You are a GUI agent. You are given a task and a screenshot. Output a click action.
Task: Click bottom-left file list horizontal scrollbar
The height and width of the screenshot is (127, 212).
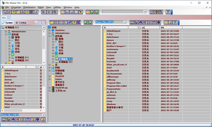[x=22, y=110]
